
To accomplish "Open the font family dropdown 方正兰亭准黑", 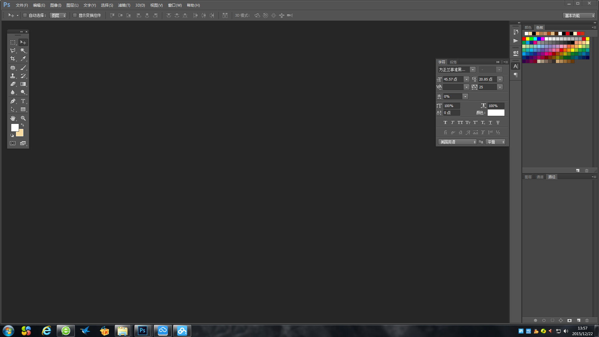I will [x=473, y=70].
